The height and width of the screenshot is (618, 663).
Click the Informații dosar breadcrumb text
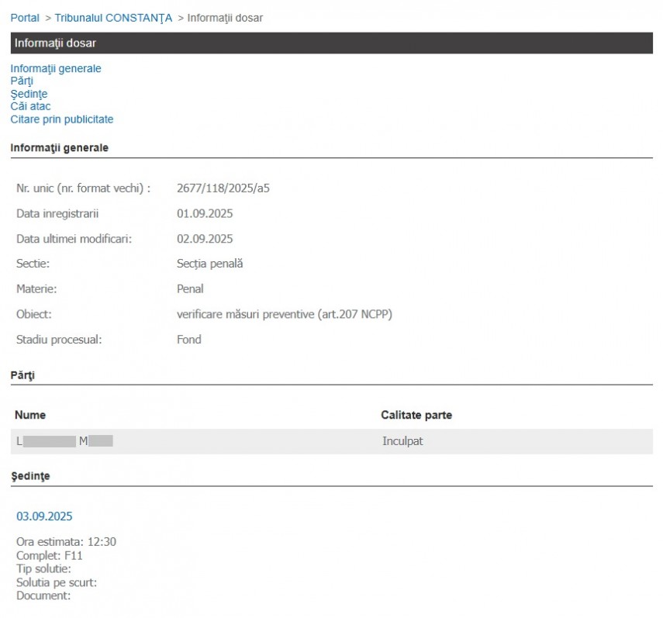(x=225, y=18)
